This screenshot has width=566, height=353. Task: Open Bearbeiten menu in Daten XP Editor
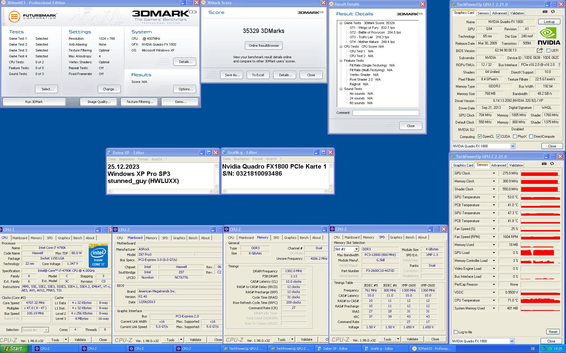(x=127, y=159)
